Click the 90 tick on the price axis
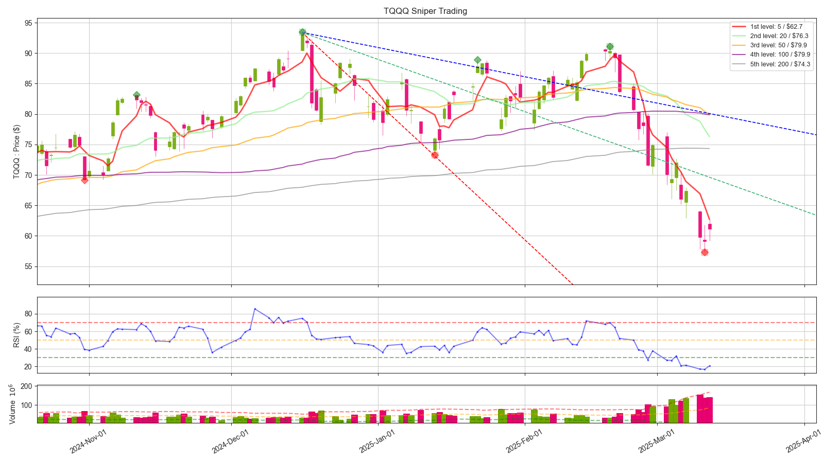 (x=28, y=54)
